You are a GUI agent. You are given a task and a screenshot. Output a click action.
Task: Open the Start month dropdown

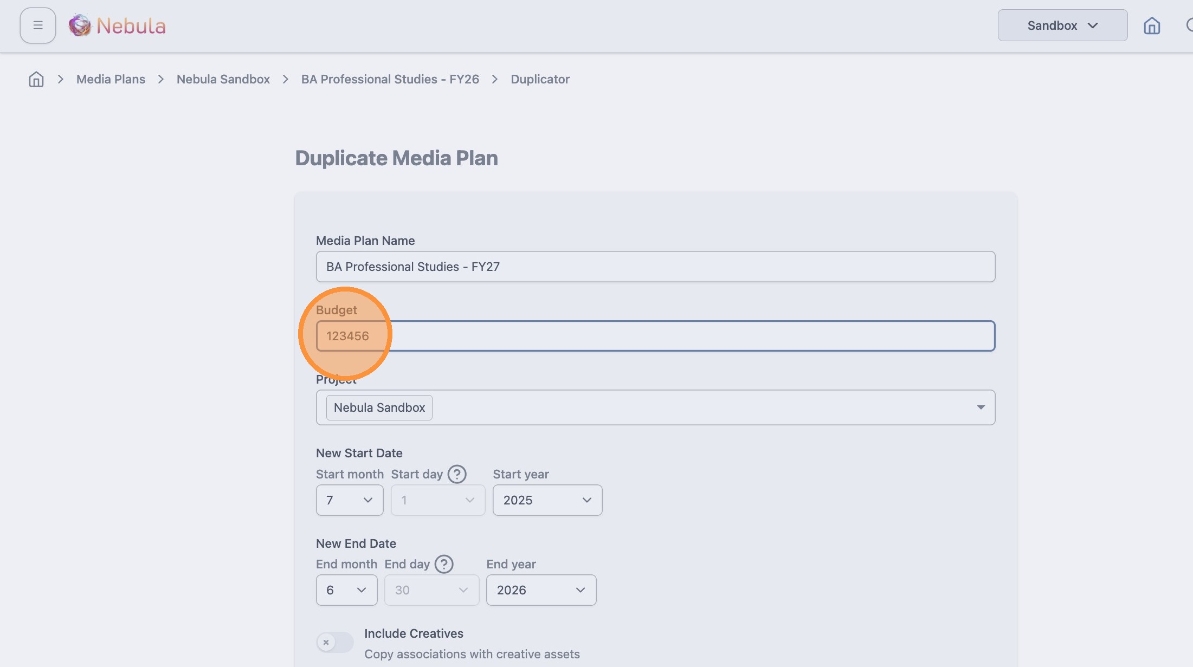pyautogui.click(x=350, y=500)
